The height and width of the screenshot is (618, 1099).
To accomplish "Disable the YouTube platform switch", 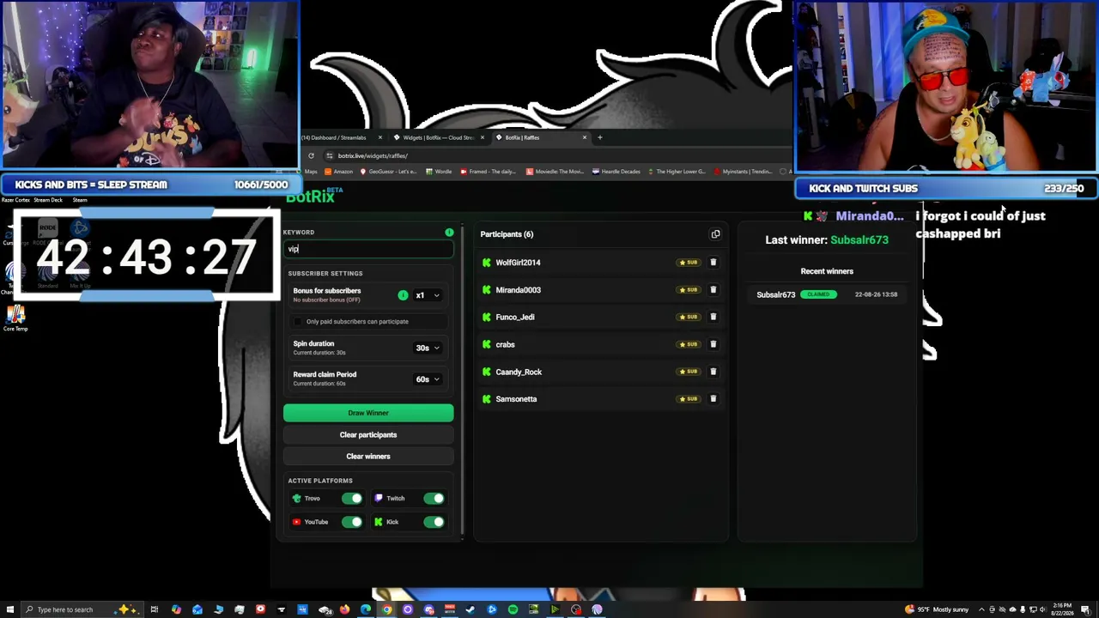I will (x=352, y=522).
